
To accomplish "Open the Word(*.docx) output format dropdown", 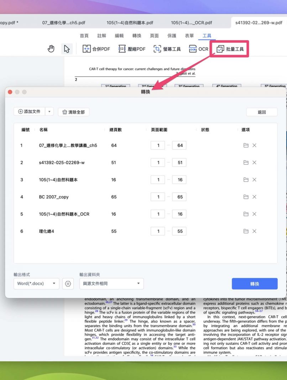I will click(36, 283).
